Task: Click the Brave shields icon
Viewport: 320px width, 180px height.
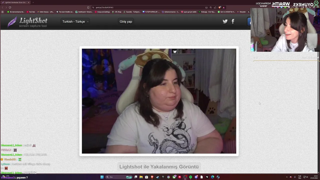Action: 219,7
